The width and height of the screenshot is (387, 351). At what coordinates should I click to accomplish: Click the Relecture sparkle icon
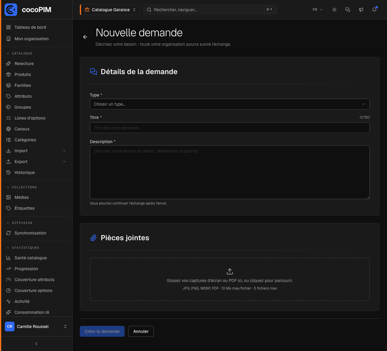pyautogui.click(x=8, y=64)
